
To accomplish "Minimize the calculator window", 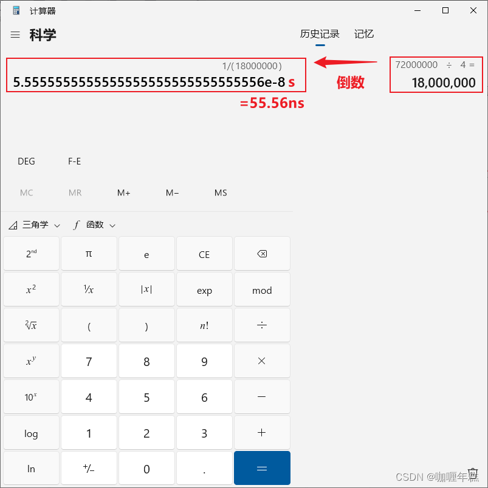I will 418,10.
